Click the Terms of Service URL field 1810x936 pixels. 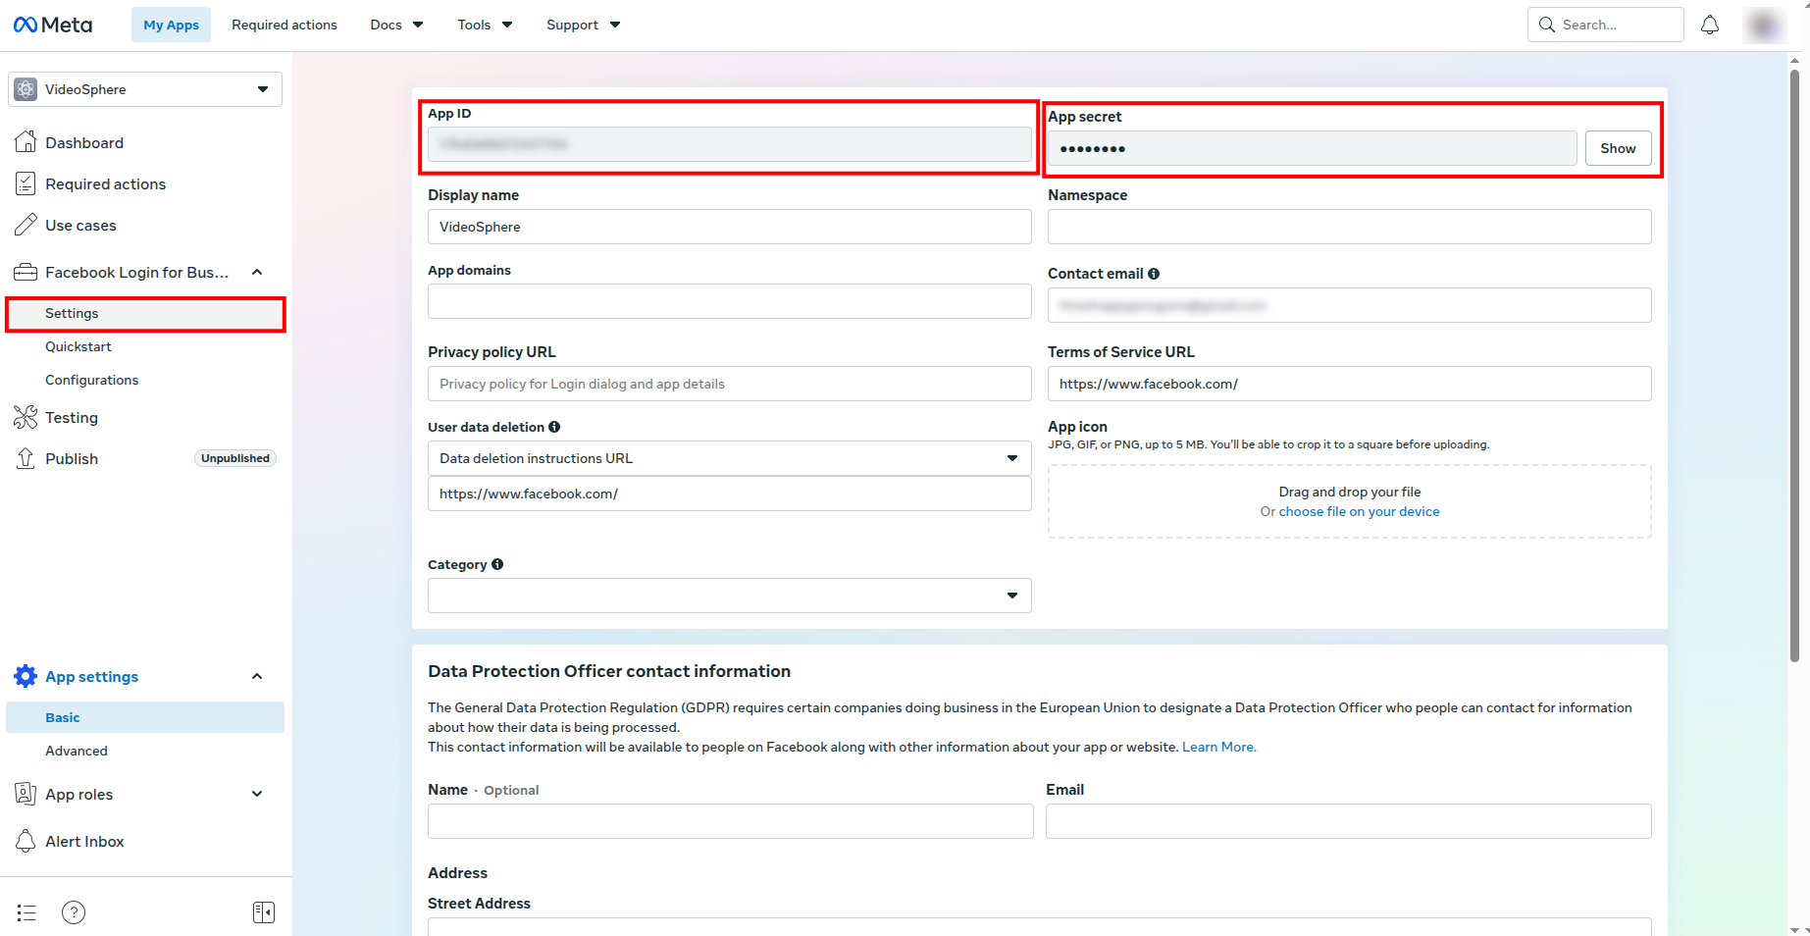(1349, 384)
